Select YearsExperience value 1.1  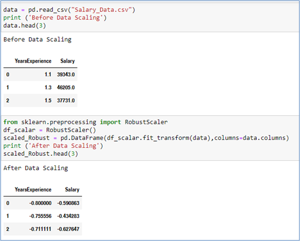point(48,75)
